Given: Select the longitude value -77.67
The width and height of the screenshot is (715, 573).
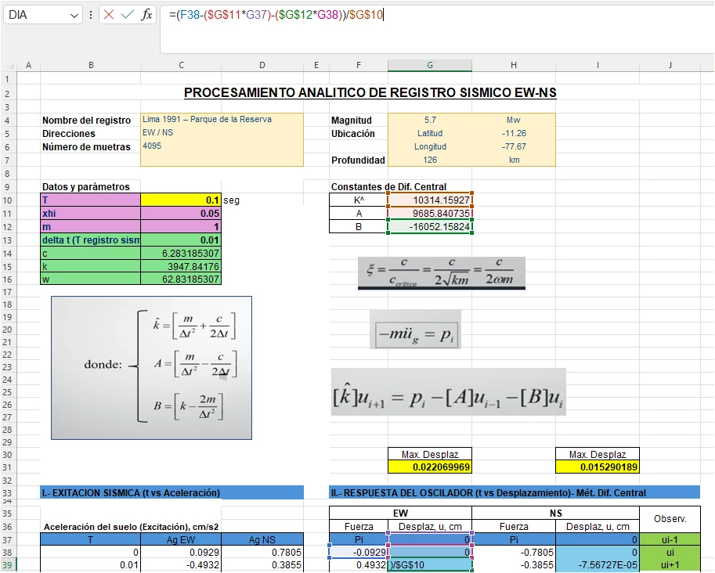Looking at the screenshot, I should tap(514, 146).
